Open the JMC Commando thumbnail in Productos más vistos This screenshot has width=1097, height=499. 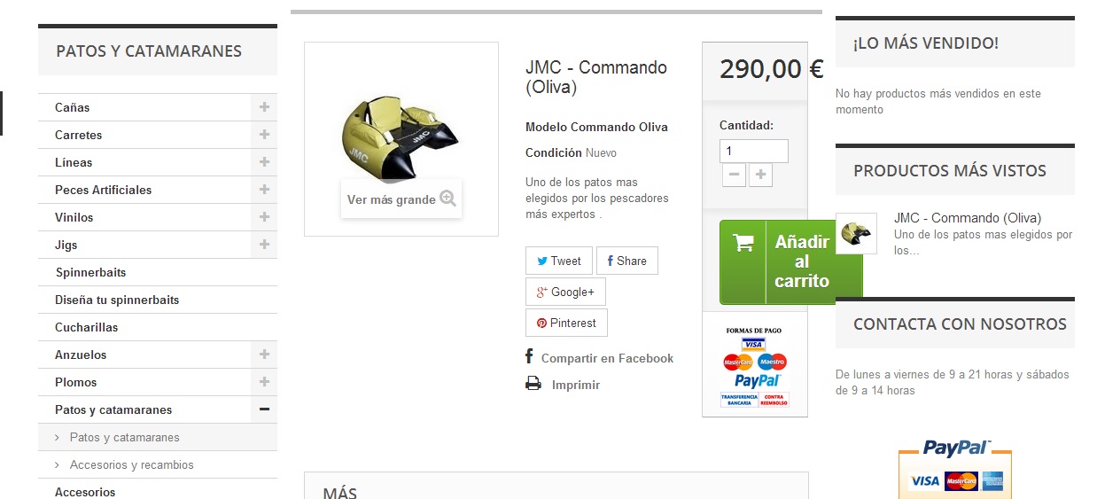click(x=857, y=233)
